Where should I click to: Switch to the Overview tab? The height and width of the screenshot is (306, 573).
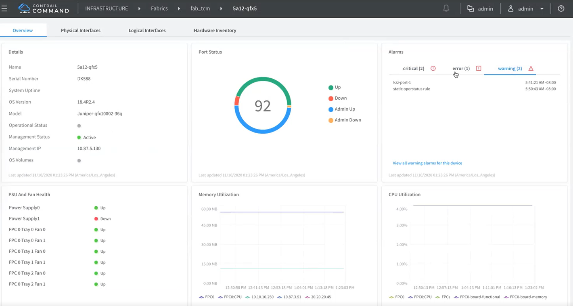tap(23, 30)
